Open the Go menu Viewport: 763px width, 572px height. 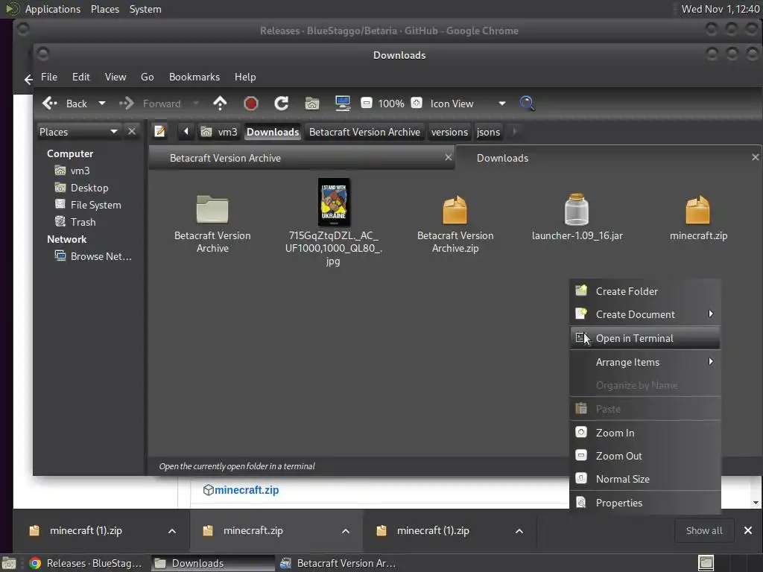147,77
